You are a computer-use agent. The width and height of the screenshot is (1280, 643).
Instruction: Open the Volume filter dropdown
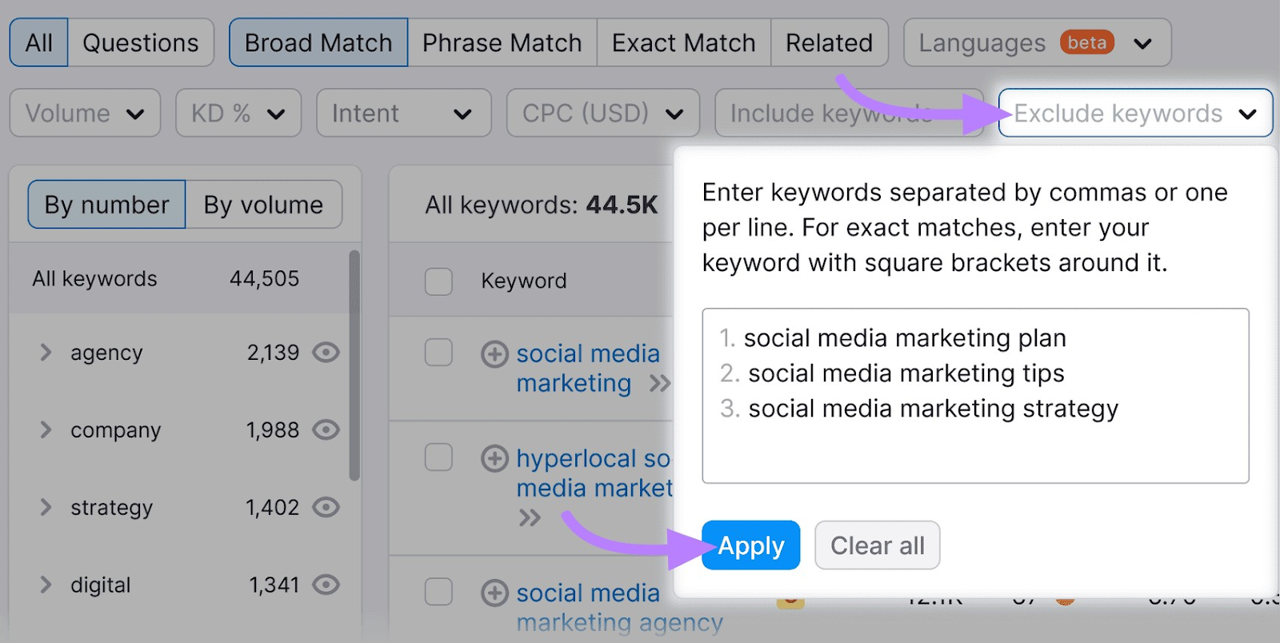coord(85,113)
